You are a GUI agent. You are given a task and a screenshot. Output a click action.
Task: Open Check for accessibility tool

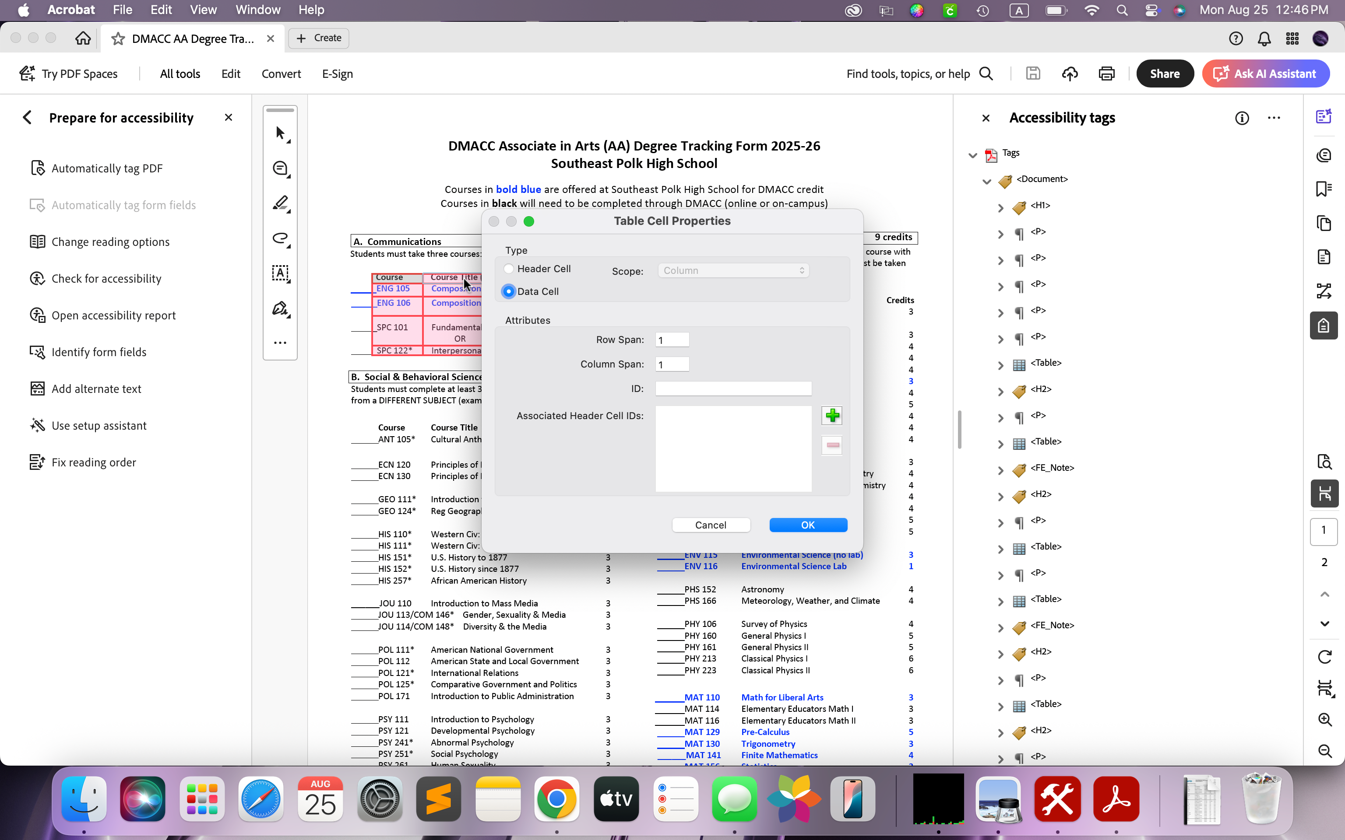pyautogui.click(x=106, y=278)
